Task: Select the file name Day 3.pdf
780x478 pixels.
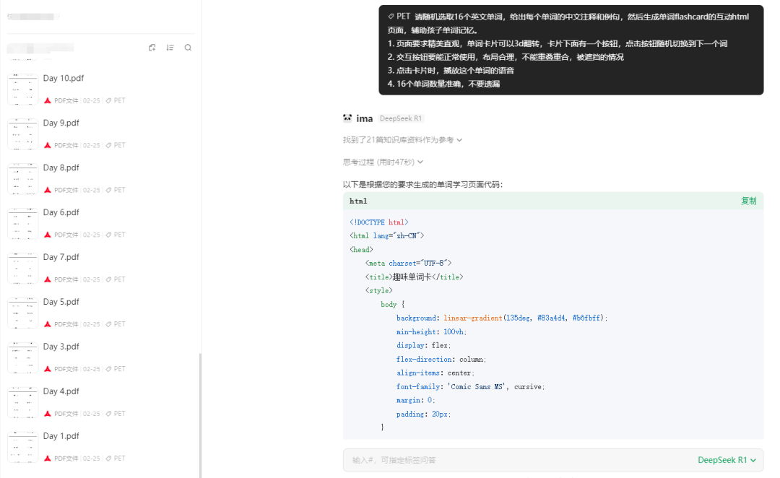Action: pyautogui.click(x=61, y=347)
